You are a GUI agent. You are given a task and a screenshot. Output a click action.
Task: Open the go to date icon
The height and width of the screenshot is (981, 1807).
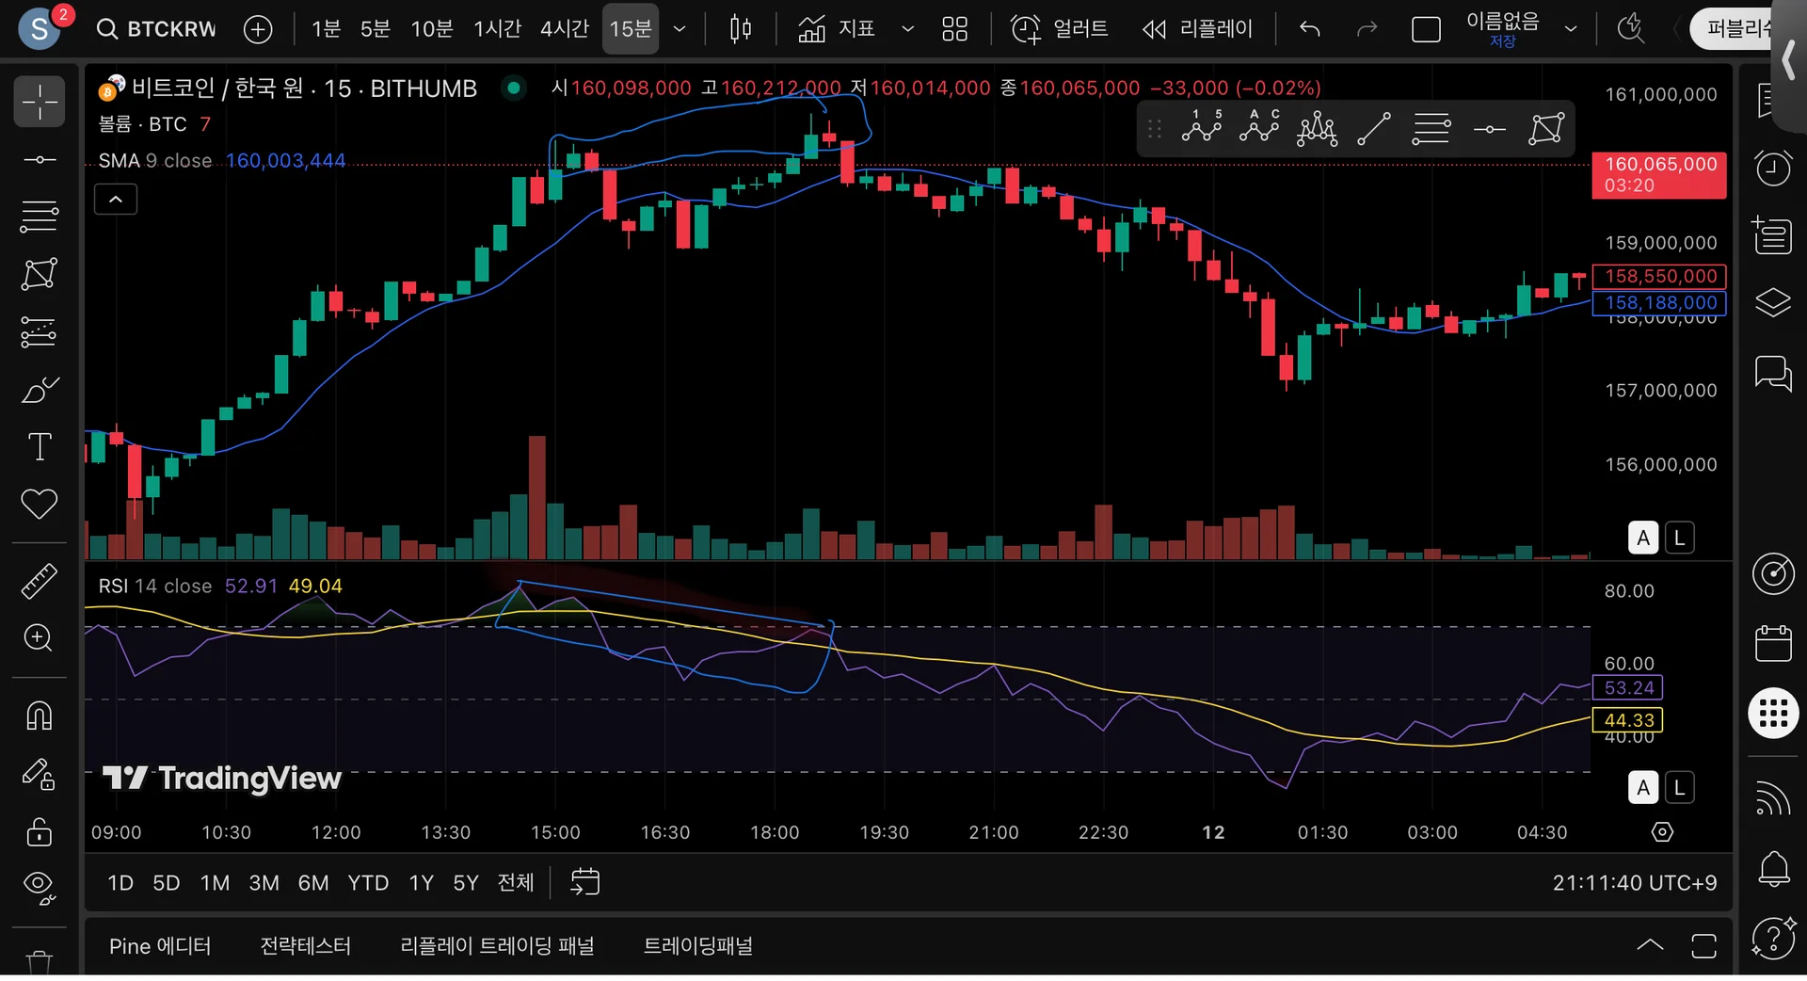point(585,883)
